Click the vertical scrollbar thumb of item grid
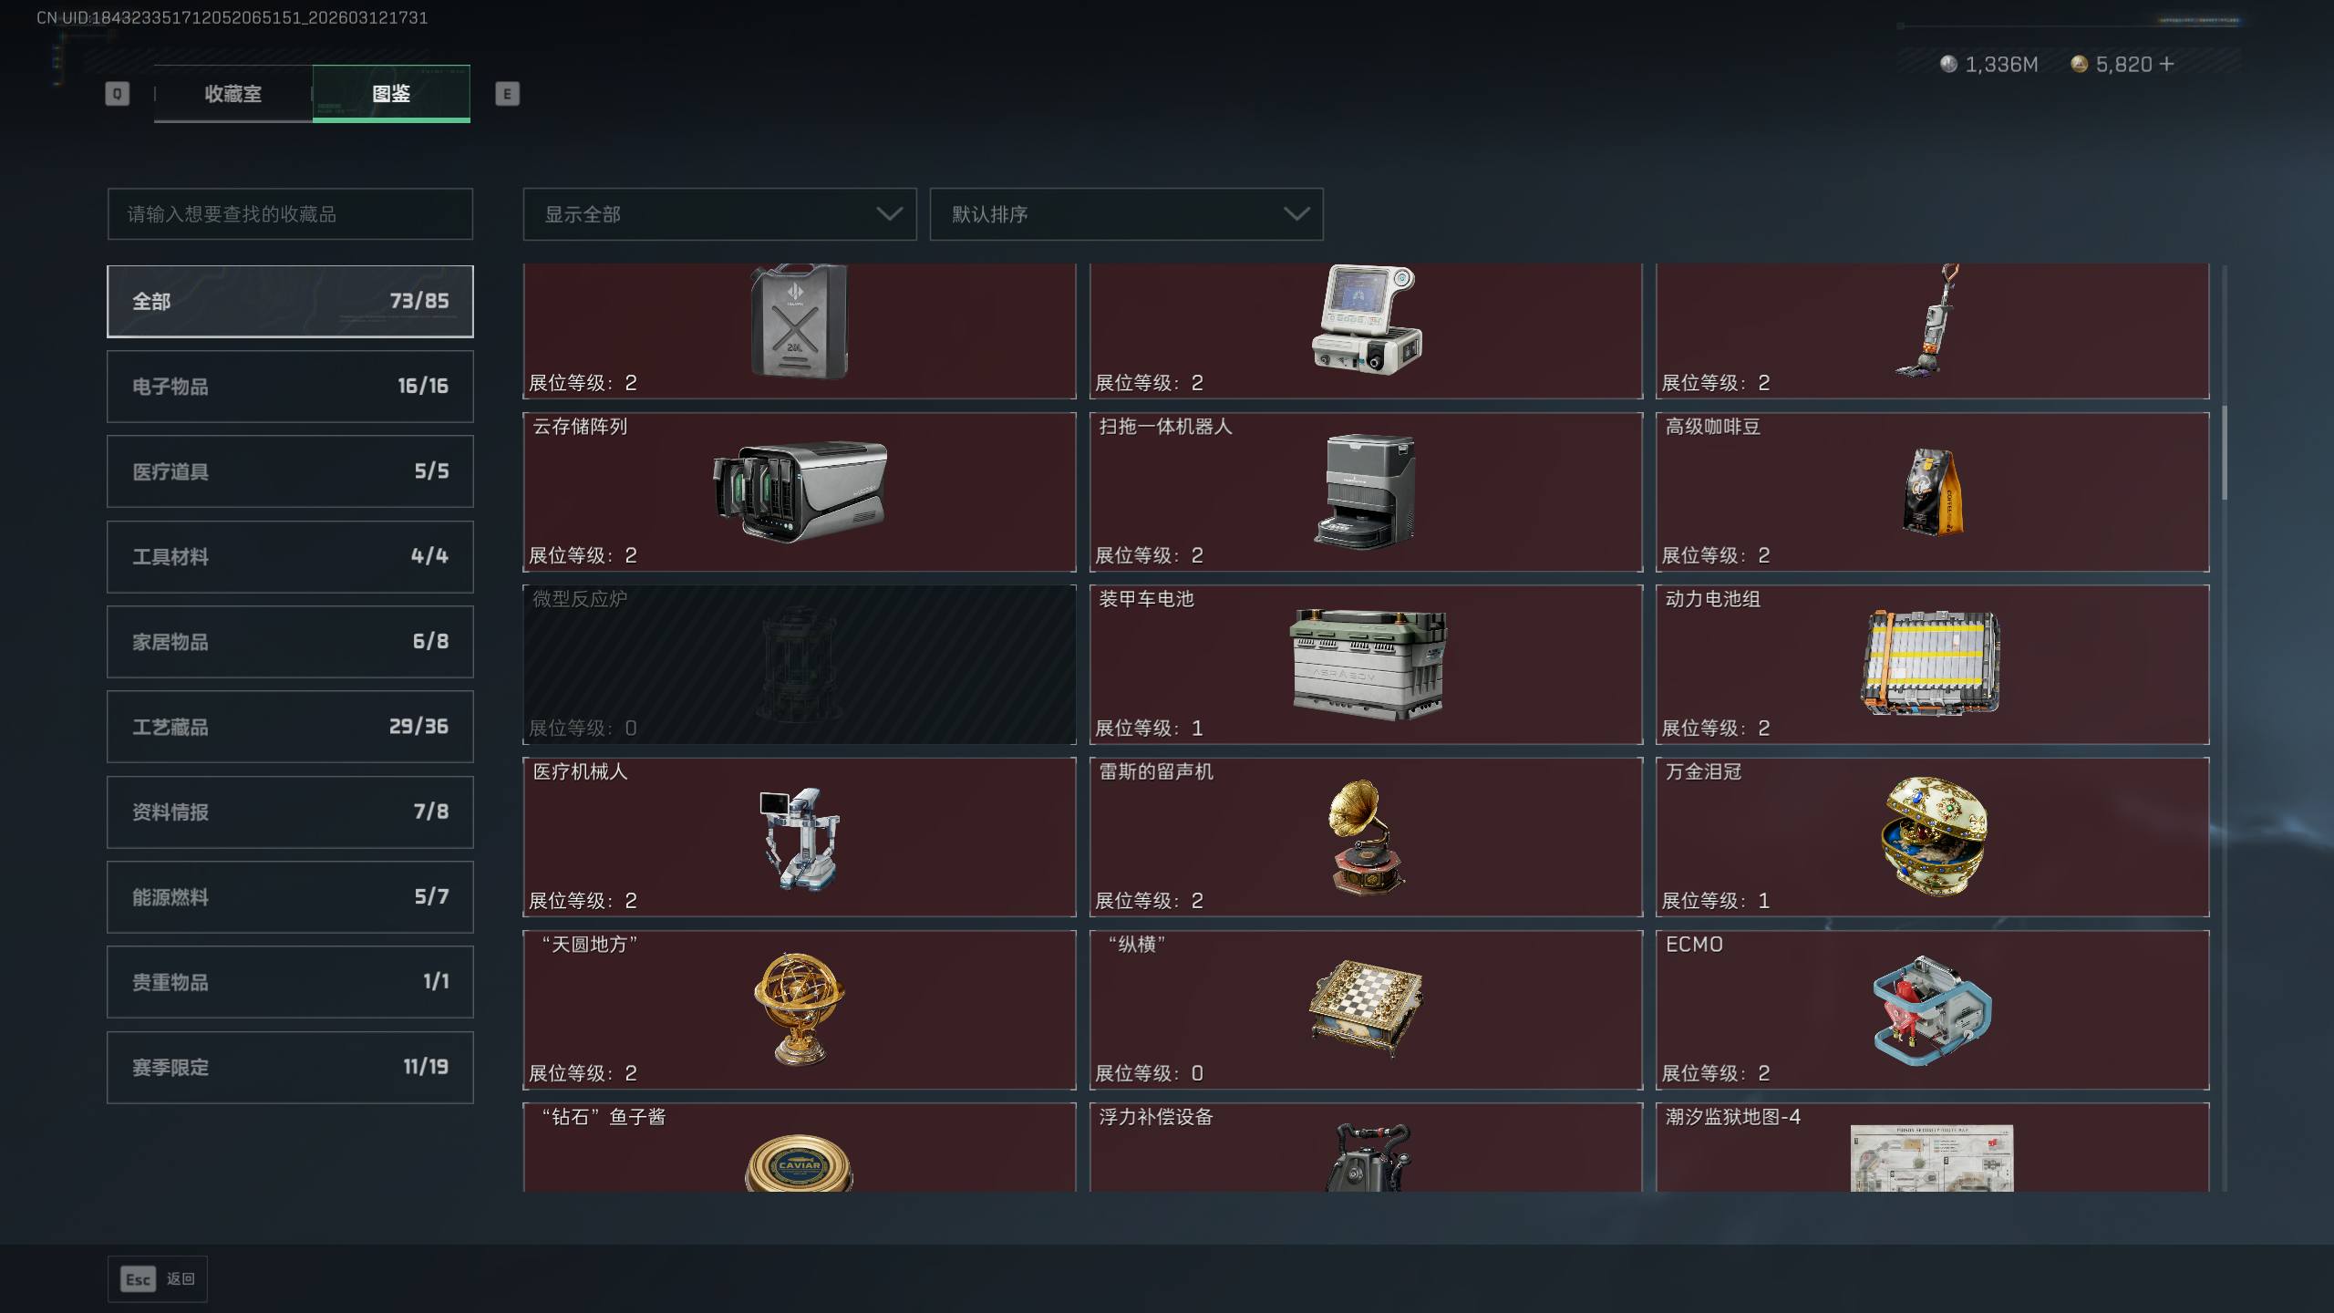Image resolution: width=2334 pixels, height=1313 pixels. click(2225, 453)
